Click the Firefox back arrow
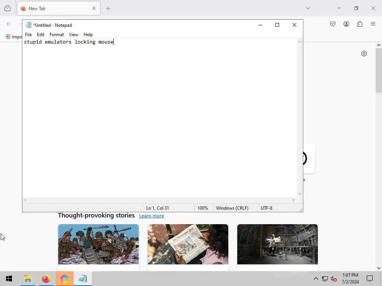Viewport: 382px width, 286px height. tap(9, 24)
